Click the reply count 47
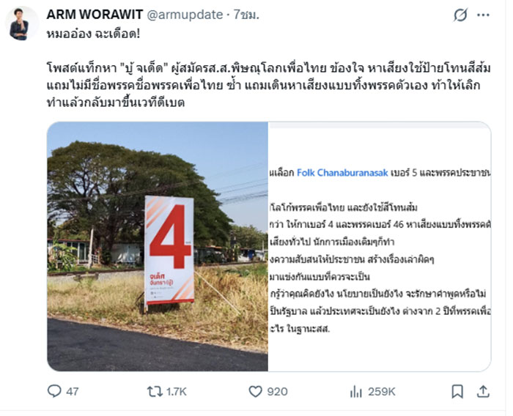 (73, 392)
